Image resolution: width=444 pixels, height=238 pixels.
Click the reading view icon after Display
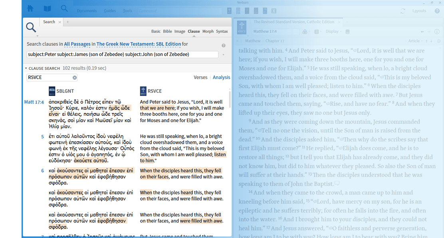pos(347,32)
